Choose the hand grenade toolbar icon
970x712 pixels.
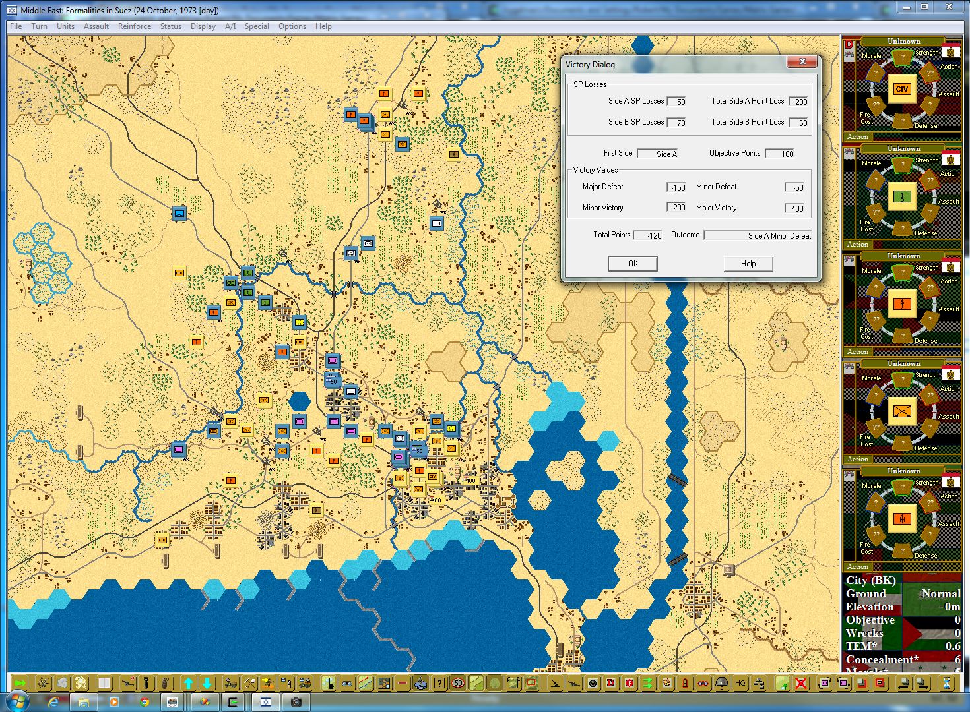[164, 683]
